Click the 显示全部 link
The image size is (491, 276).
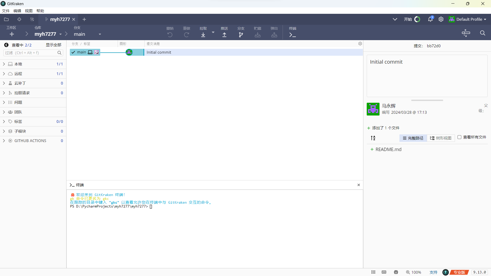coord(53,45)
